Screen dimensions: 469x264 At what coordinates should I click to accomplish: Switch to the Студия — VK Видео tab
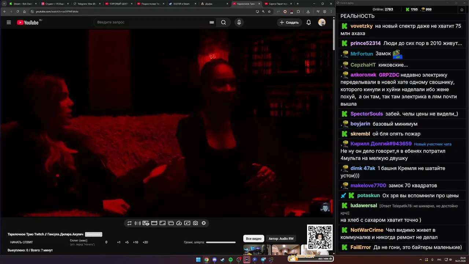click(54, 4)
